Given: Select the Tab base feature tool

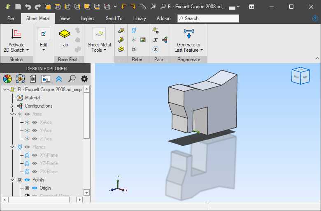Looking at the screenshot, I should (x=64, y=34).
